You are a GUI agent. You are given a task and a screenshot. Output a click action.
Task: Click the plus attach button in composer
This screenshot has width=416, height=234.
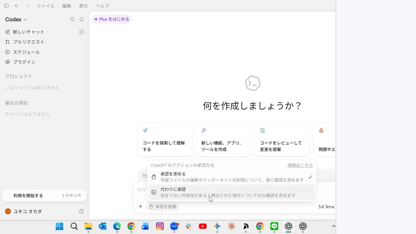[x=141, y=206]
